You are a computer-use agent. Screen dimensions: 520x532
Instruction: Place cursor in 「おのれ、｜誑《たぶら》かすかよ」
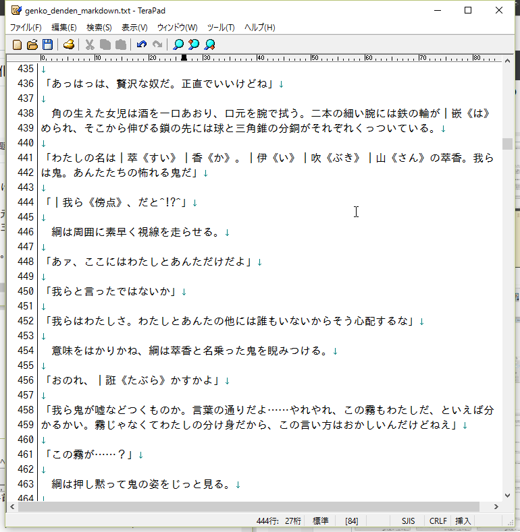click(x=132, y=380)
